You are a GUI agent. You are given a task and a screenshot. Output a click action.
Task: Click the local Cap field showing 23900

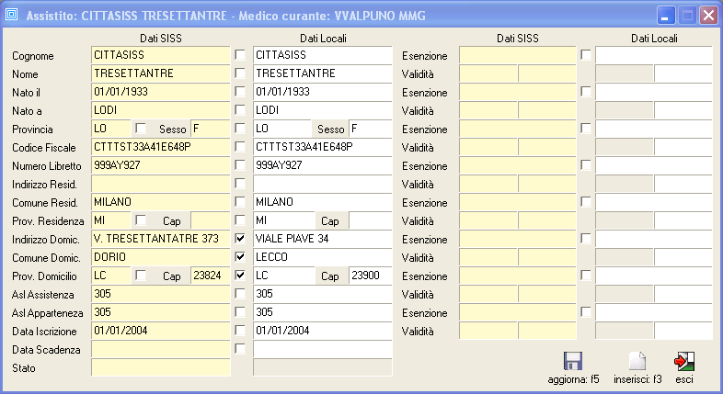click(x=370, y=276)
